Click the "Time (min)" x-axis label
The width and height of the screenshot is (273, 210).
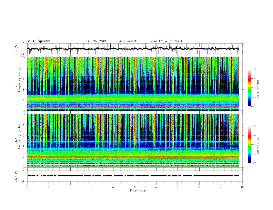(x=138, y=190)
